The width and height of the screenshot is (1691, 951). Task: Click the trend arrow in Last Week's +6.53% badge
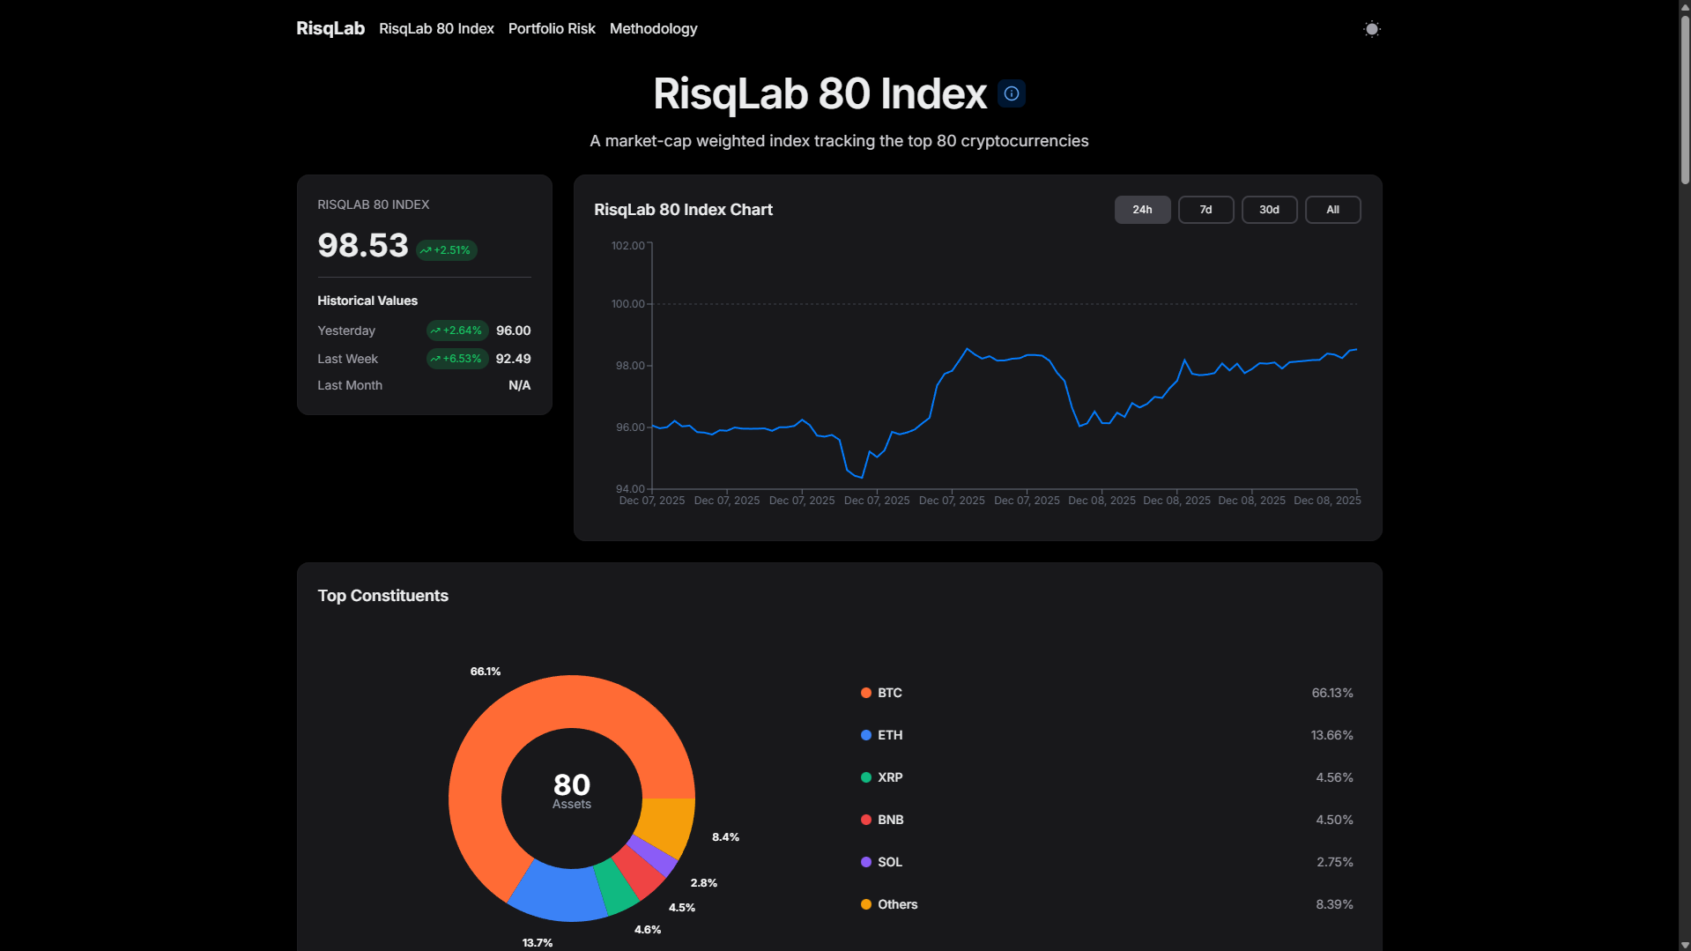click(436, 359)
